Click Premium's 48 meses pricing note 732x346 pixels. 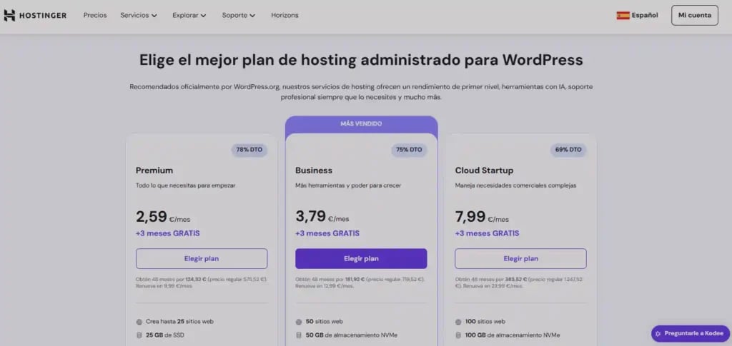point(201,283)
